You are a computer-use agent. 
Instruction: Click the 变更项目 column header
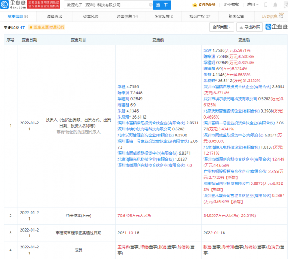point(78,40)
